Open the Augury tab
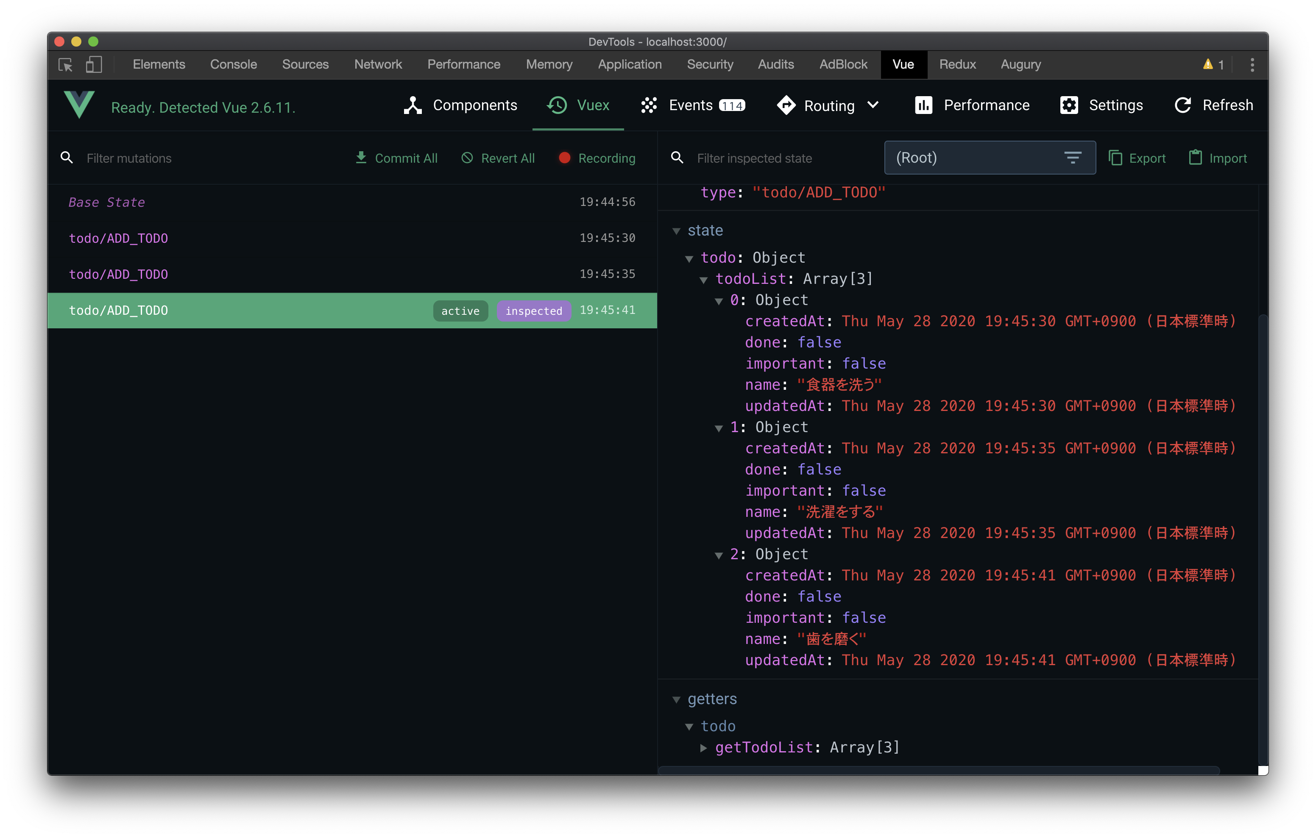 pos(1021,64)
